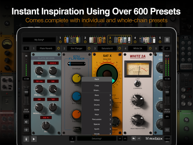Open the Spaces preset submenu
This screenshot has height=145, width=193.
[97, 124]
